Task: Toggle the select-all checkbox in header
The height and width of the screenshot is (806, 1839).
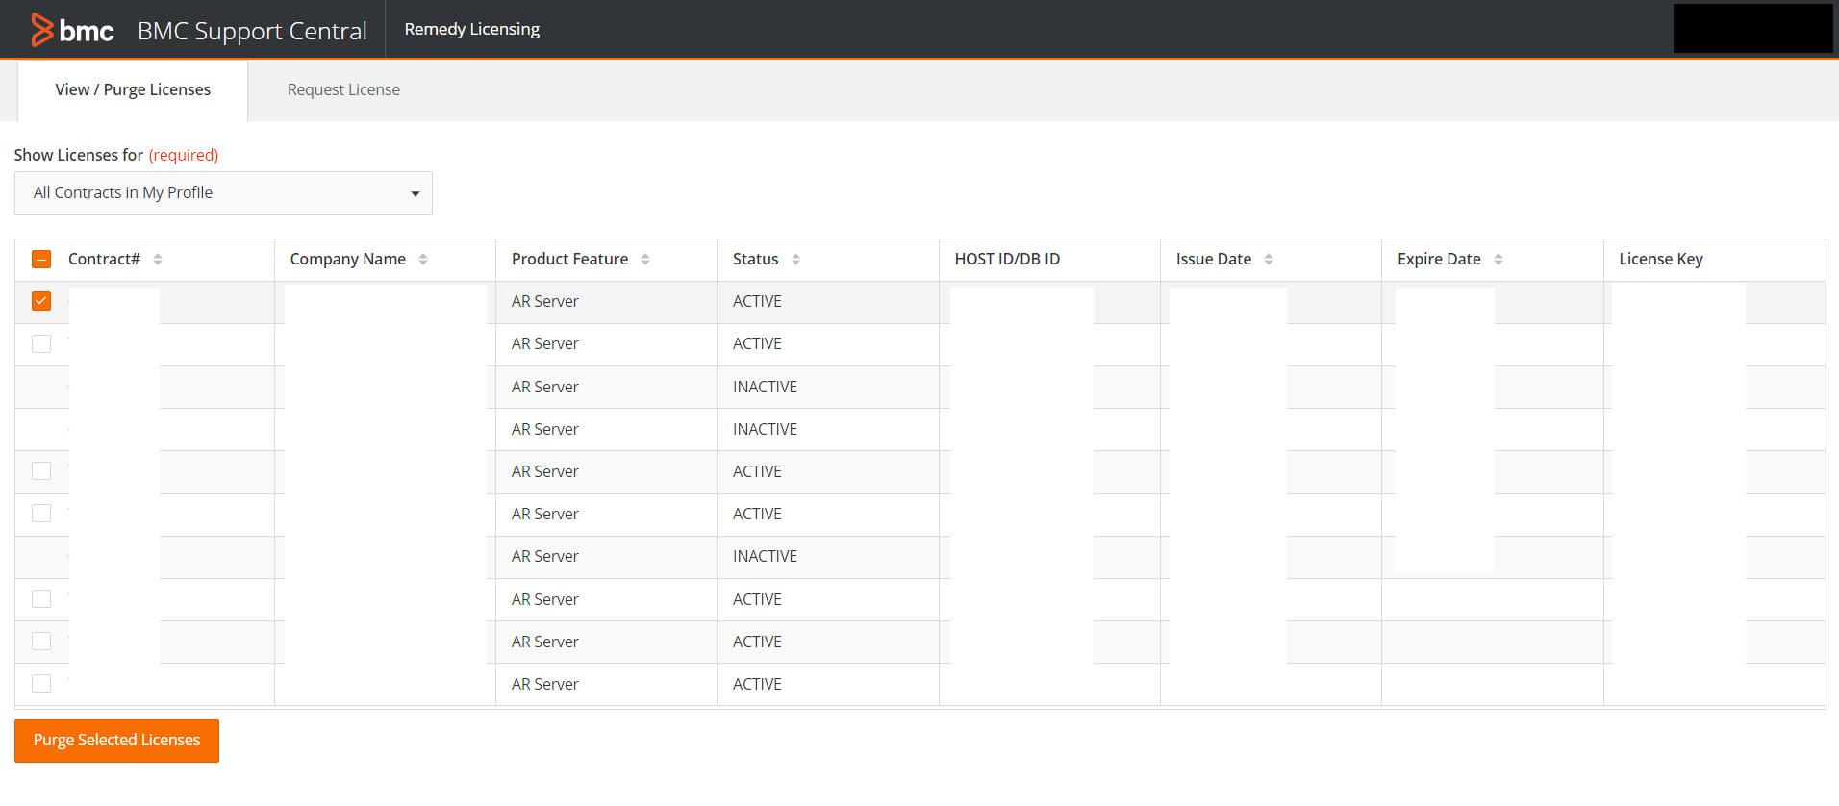Action: (41, 260)
